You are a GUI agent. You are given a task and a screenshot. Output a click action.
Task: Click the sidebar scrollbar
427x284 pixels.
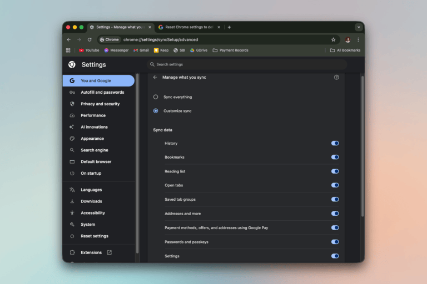137,164
